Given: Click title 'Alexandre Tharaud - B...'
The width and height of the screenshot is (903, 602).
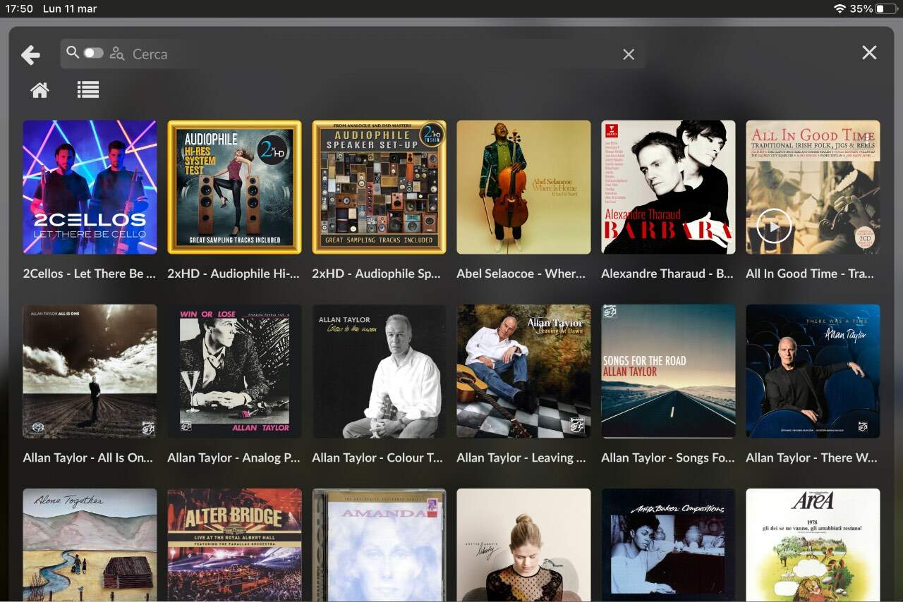Looking at the screenshot, I should pyautogui.click(x=667, y=274).
